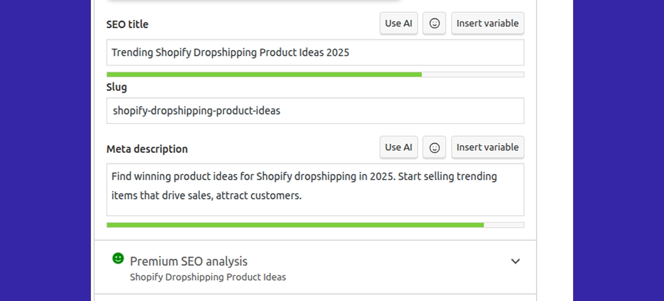Click the Slug label

117,87
